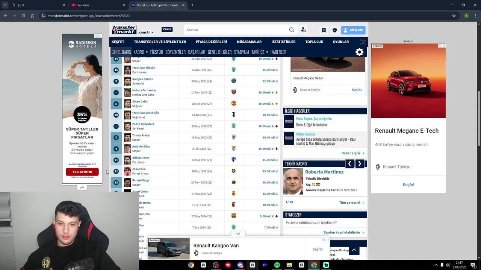Click Al Hilal crest in Rúben Neves row
481x270 pixels.
[233, 160]
